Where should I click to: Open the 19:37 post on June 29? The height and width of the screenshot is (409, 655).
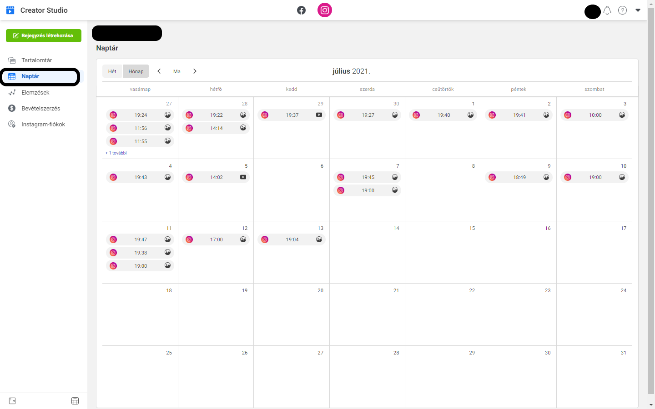point(292,115)
